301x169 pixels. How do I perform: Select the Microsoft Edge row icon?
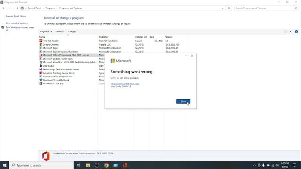[41, 48]
